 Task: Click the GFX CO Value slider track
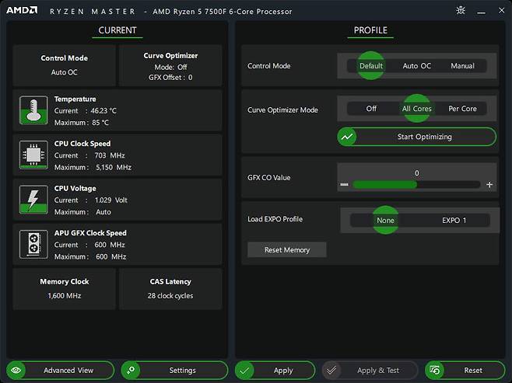pyautogui.click(x=416, y=185)
